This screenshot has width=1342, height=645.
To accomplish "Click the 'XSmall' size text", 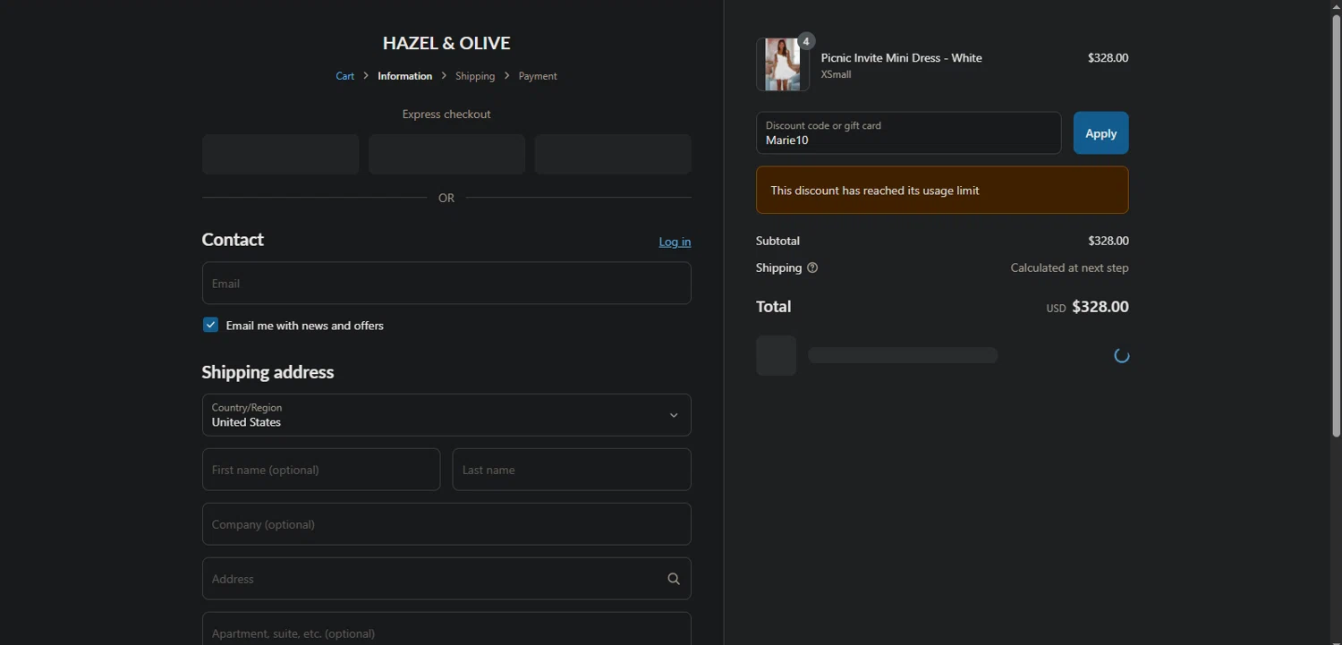I will click(836, 74).
